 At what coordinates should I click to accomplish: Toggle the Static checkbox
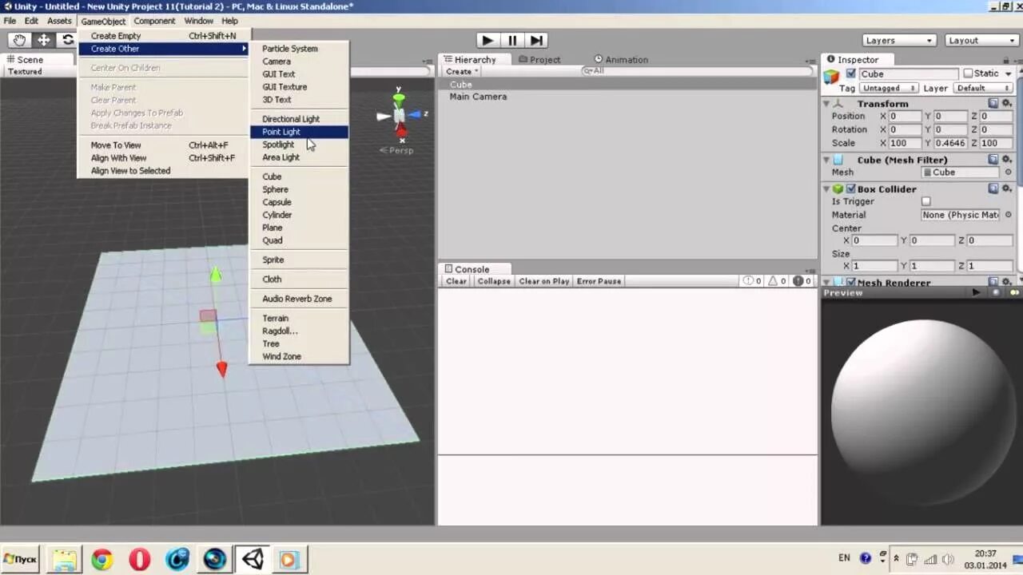pos(968,73)
